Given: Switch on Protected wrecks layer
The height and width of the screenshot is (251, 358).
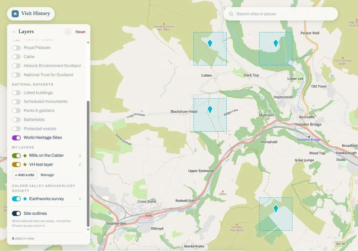Looking at the screenshot, I should coord(16,129).
